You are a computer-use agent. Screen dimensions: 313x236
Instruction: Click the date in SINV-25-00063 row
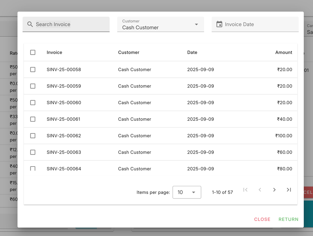(200, 152)
